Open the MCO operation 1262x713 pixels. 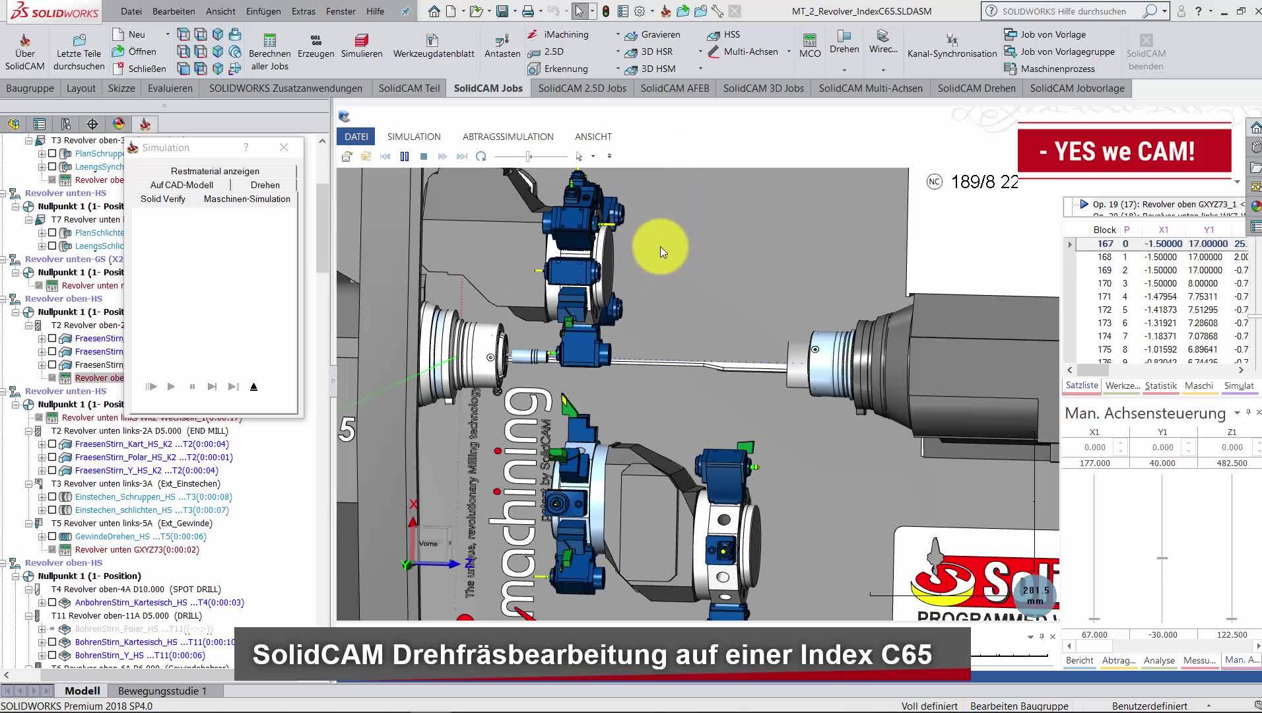810,46
